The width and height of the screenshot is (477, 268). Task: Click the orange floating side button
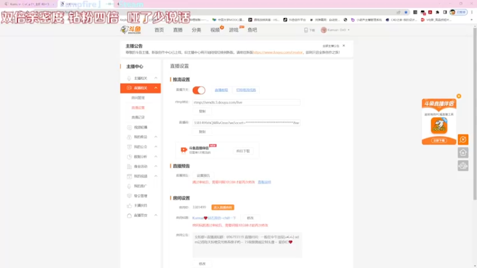(x=463, y=139)
